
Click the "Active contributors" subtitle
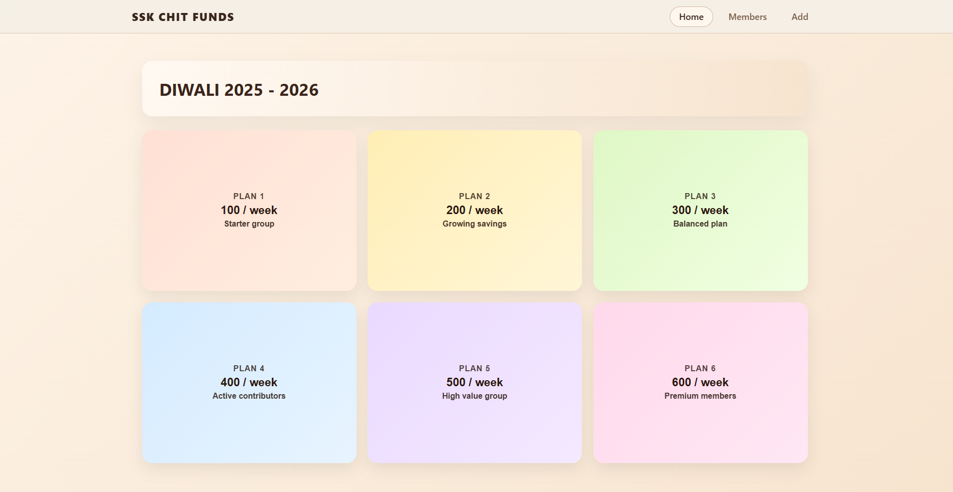[x=249, y=396]
